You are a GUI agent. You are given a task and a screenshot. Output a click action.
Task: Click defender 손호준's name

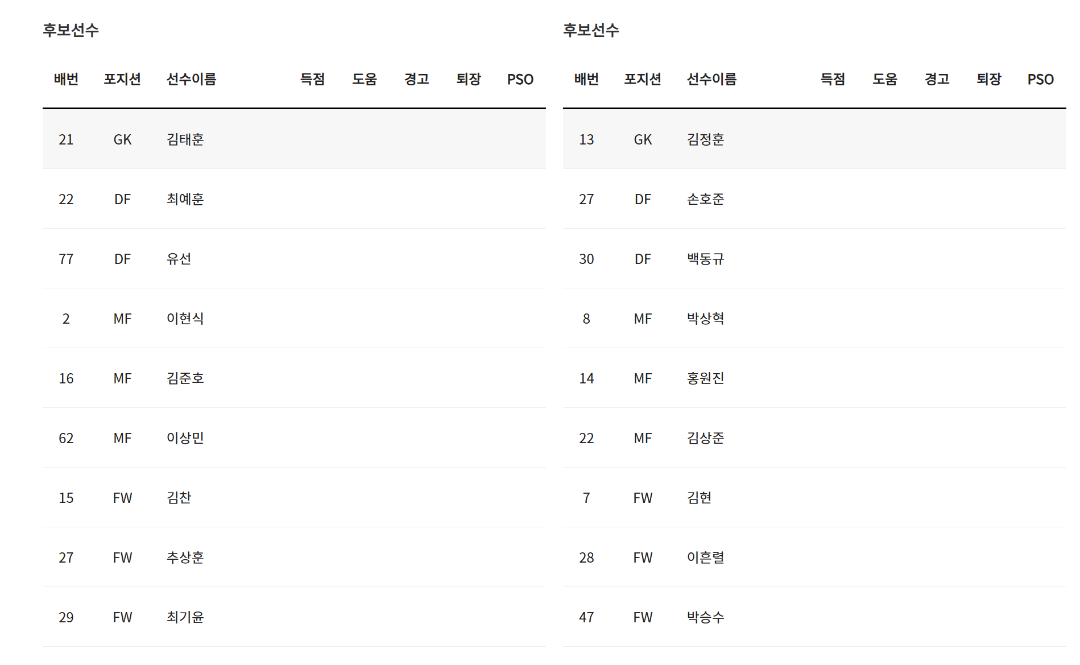click(x=705, y=199)
